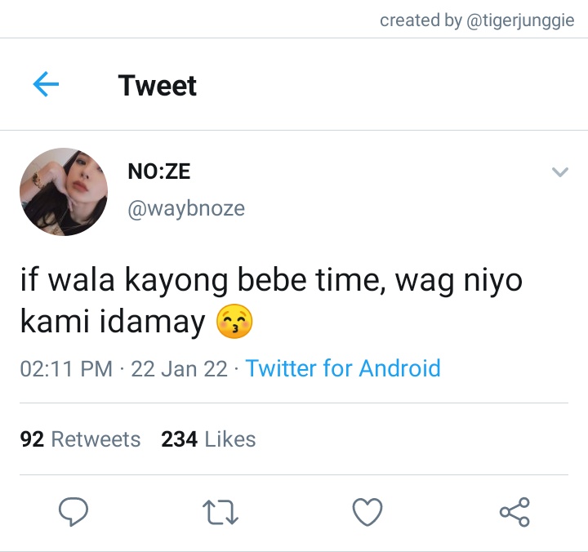
Task: Retweet NO:ZE's tweet using the arrows icon
Action: point(220,512)
